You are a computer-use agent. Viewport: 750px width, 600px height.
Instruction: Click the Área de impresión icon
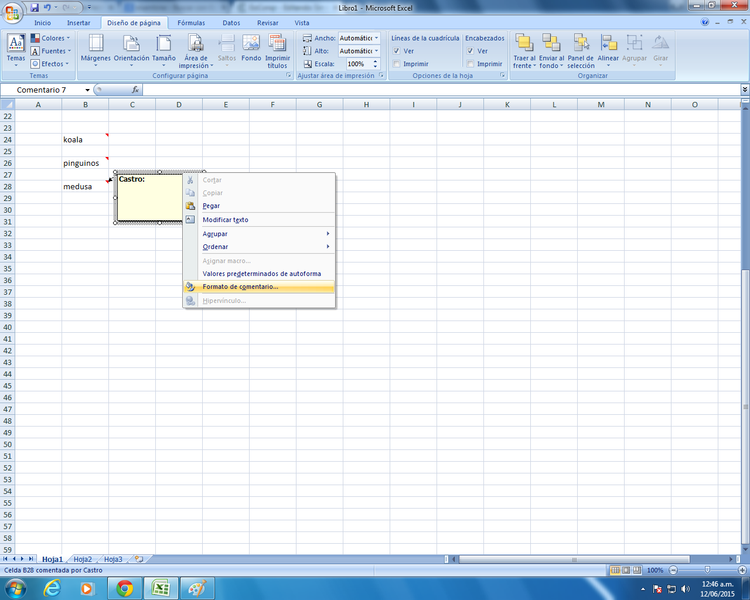click(196, 45)
